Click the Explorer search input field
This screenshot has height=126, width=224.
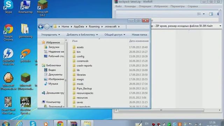(138, 27)
